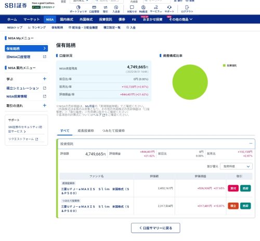
Task: Click the SBI証券 logo
Action: 16,6
